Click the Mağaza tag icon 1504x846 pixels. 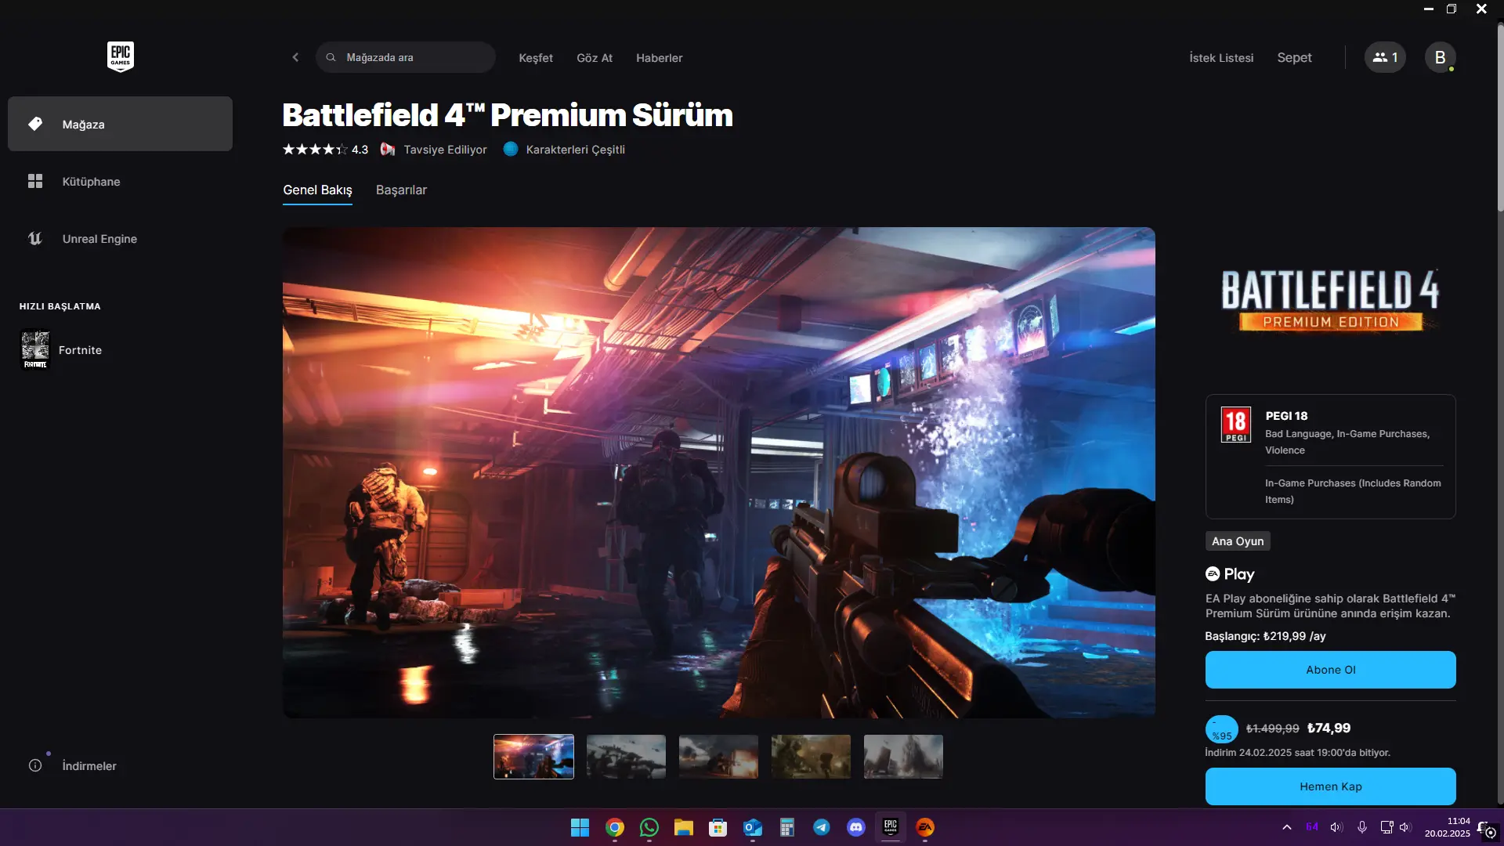(35, 124)
